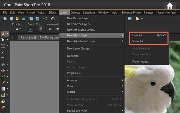Open the Help menu
Viewport: 180px width, 113px height.
pyautogui.click(x=114, y=13)
